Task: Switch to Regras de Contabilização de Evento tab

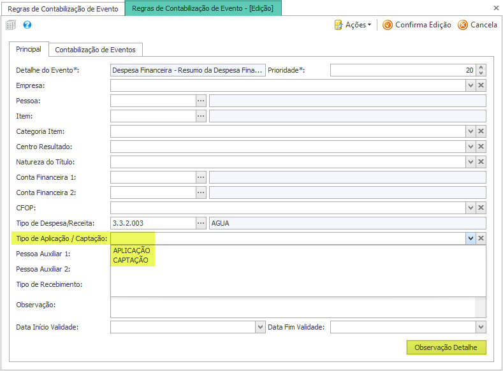Action: pos(63,9)
